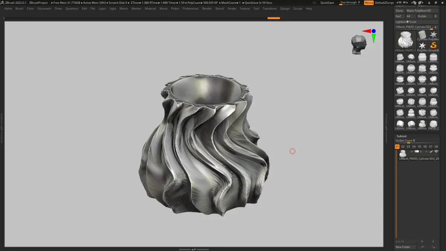
Task: Open the Edit menu
Action: 84,9
